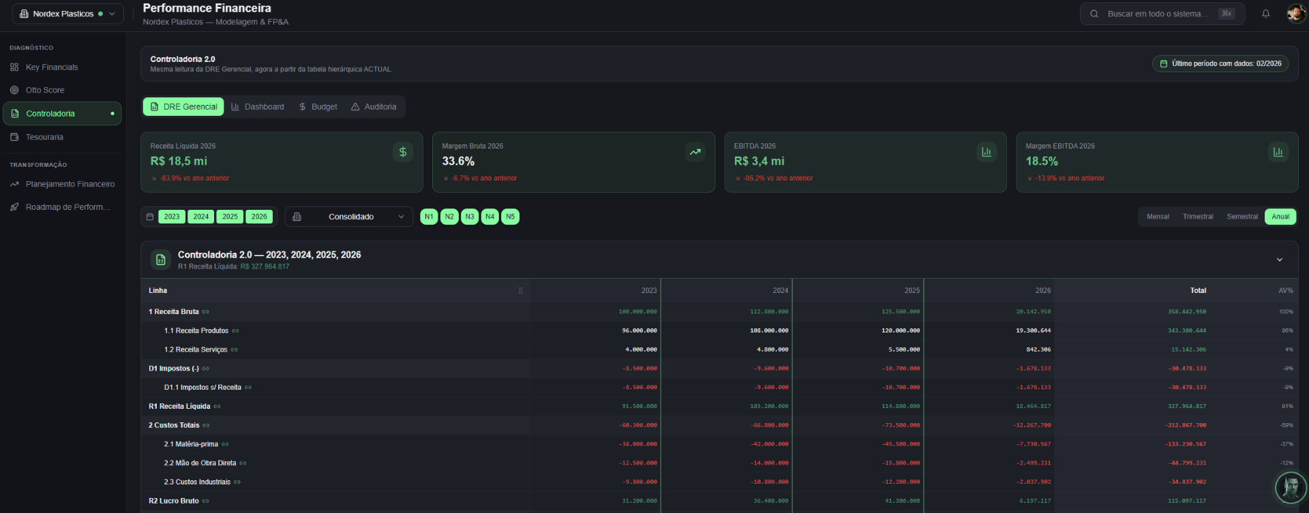
Task: Open the user avatar in top bar
Action: pos(1295,14)
